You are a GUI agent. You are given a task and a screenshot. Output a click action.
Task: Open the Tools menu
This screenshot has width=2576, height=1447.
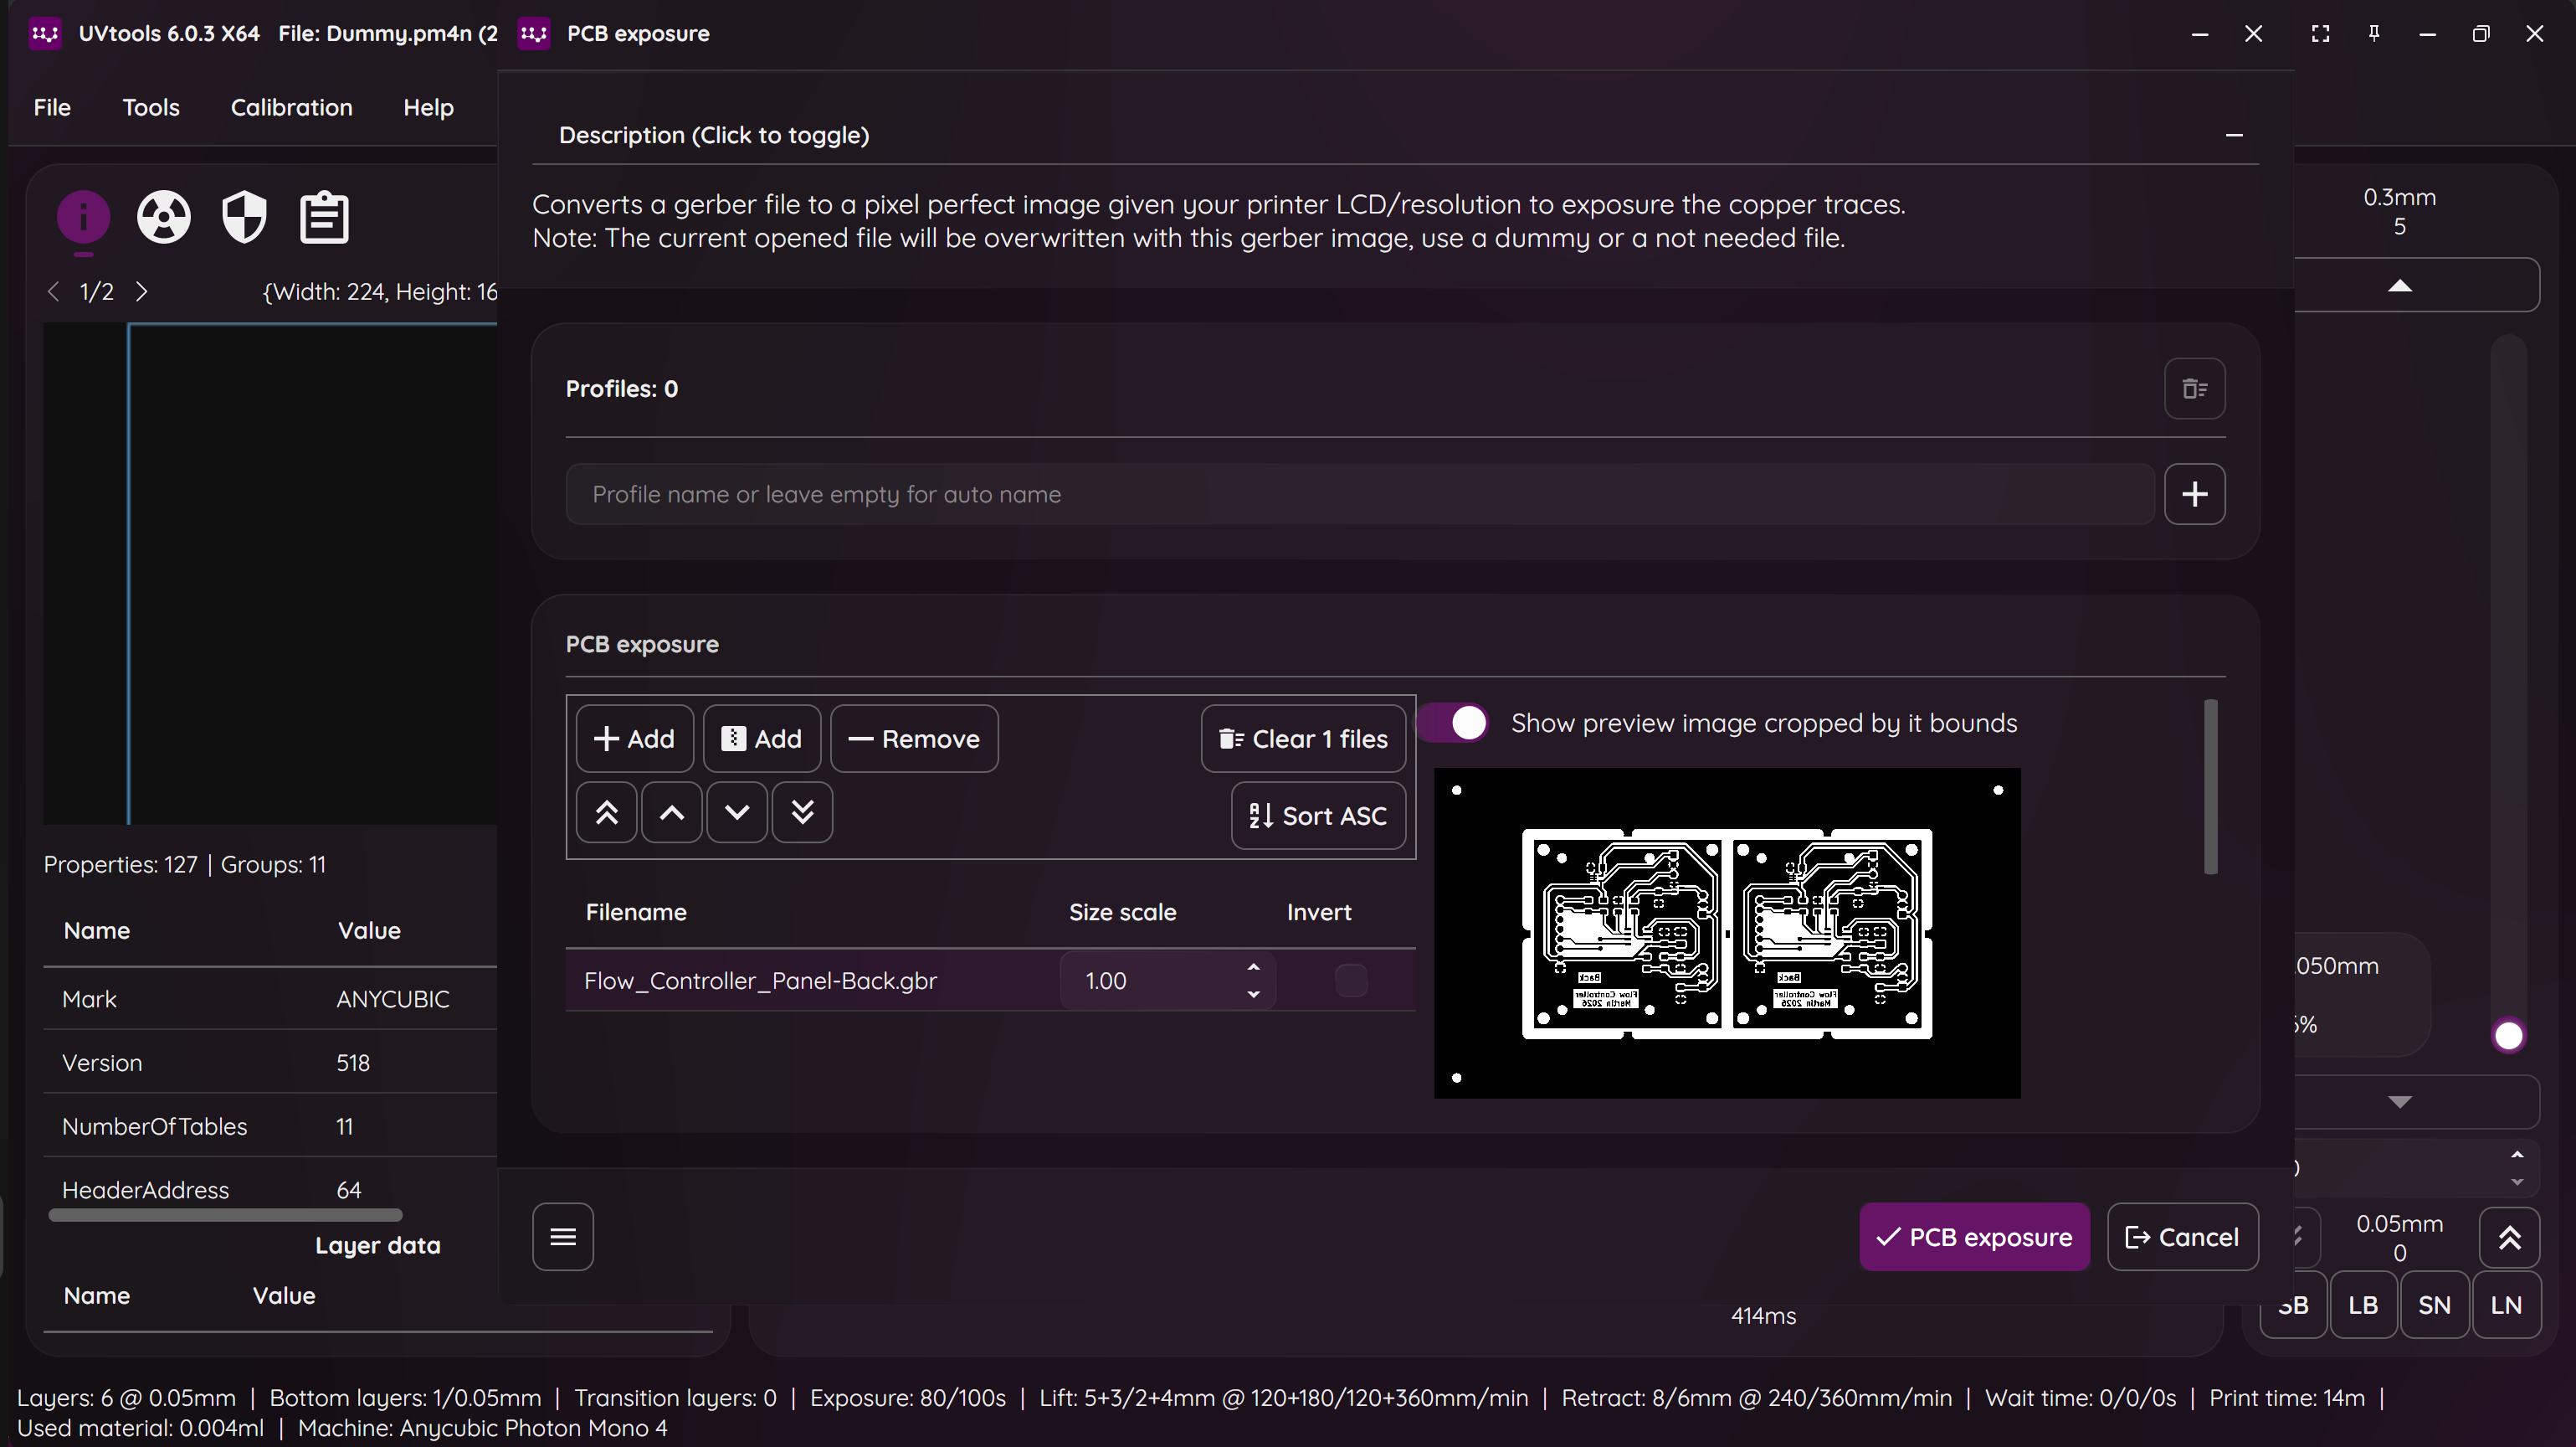coord(151,107)
